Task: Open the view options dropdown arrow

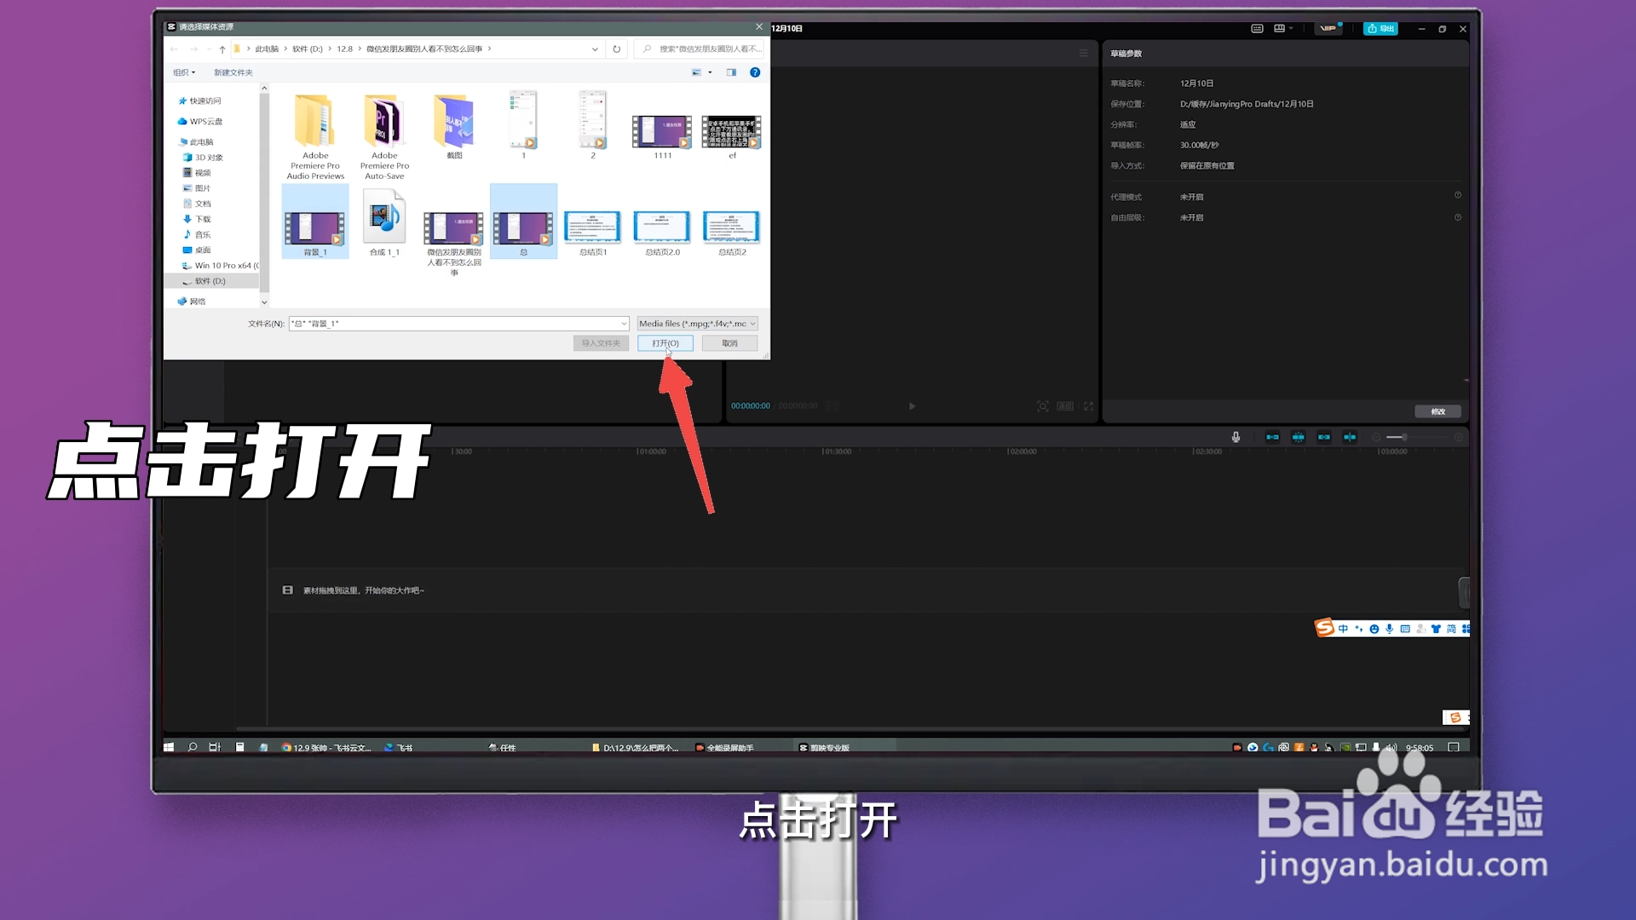Action: pos(710,72)
